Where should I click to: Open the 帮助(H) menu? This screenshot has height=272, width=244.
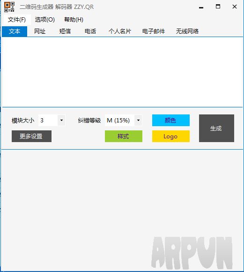point(74,20)
